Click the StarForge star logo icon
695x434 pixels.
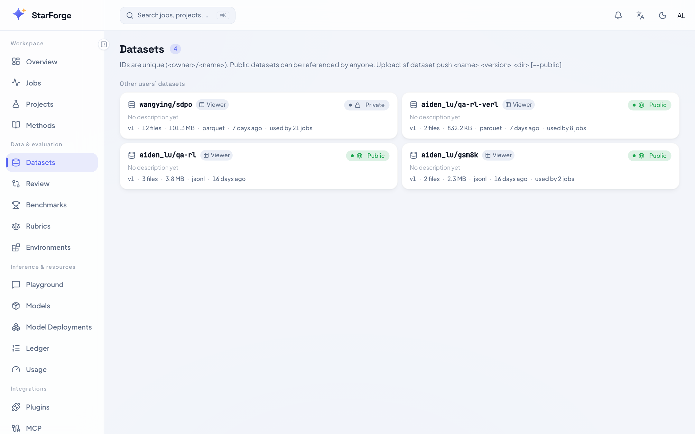coord(19,14)
